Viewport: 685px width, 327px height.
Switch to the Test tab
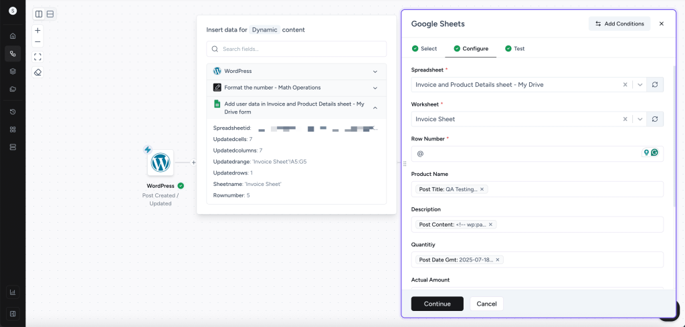515,49
